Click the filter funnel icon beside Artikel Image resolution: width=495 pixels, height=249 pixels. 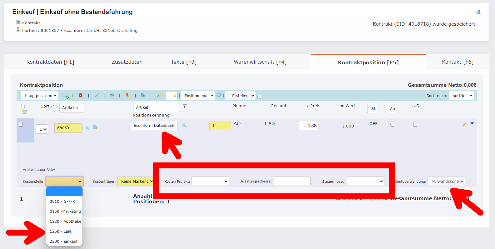click(x=185, y=106)
